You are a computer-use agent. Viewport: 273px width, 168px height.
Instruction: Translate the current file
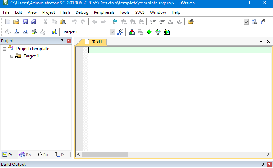point(8,32)
